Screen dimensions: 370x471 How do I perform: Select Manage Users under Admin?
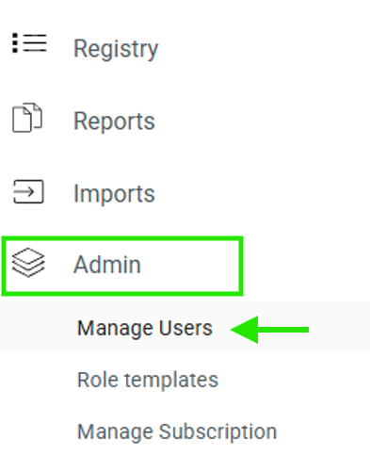145,328
